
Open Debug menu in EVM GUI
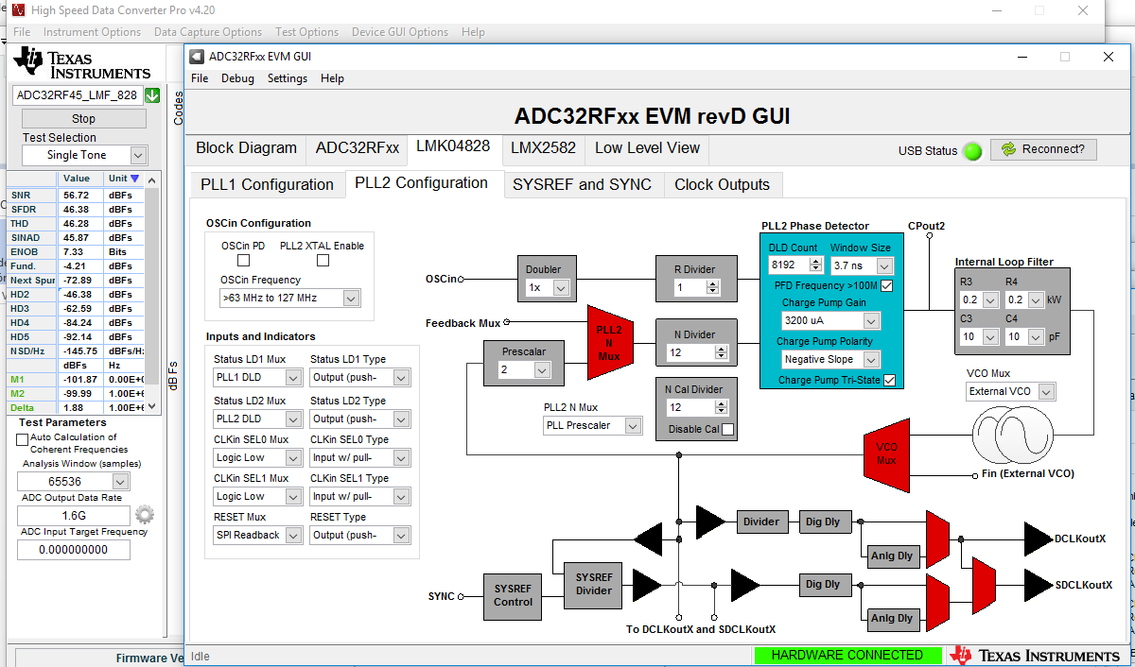238,78
